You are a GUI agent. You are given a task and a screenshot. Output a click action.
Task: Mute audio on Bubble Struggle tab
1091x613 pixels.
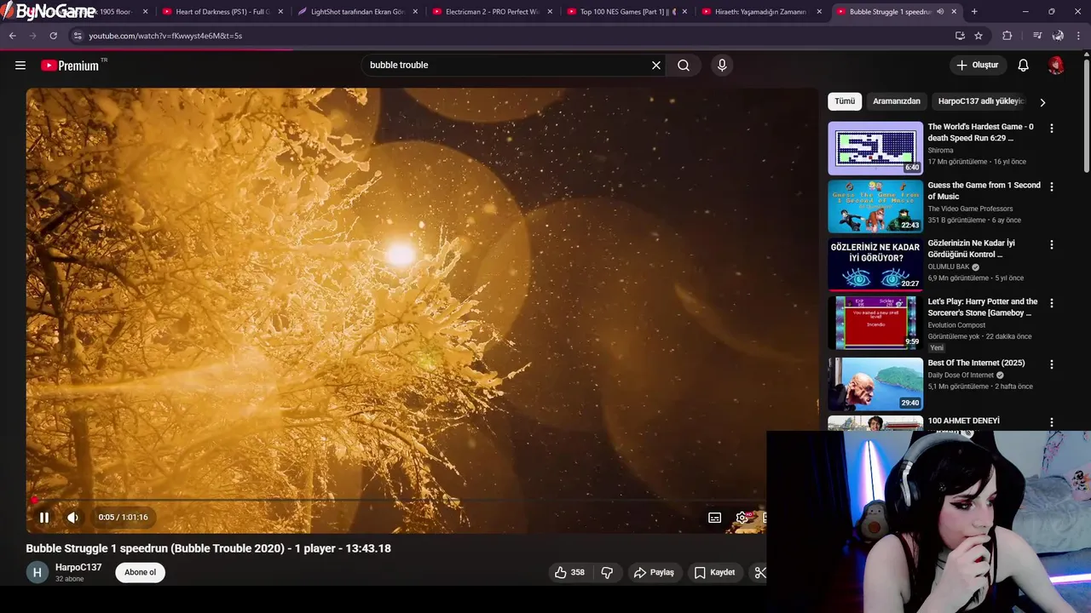click(940, 12)
